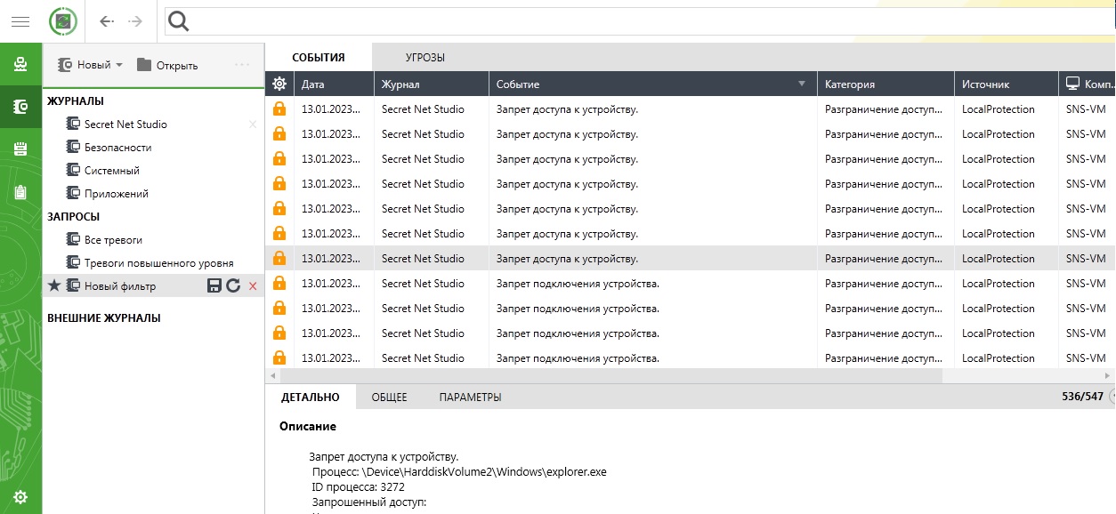Image resolution: width=1116 pixels, height=514 pixels.
Task: Save the Новый фильтр query with floppy icon
Action: (x=214, y=285)
